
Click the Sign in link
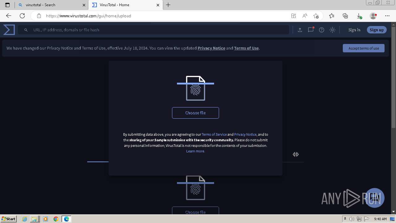tap(354, 30)
